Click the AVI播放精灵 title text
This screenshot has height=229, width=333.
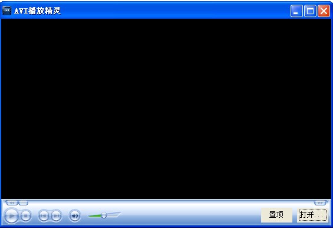point(37,11)
